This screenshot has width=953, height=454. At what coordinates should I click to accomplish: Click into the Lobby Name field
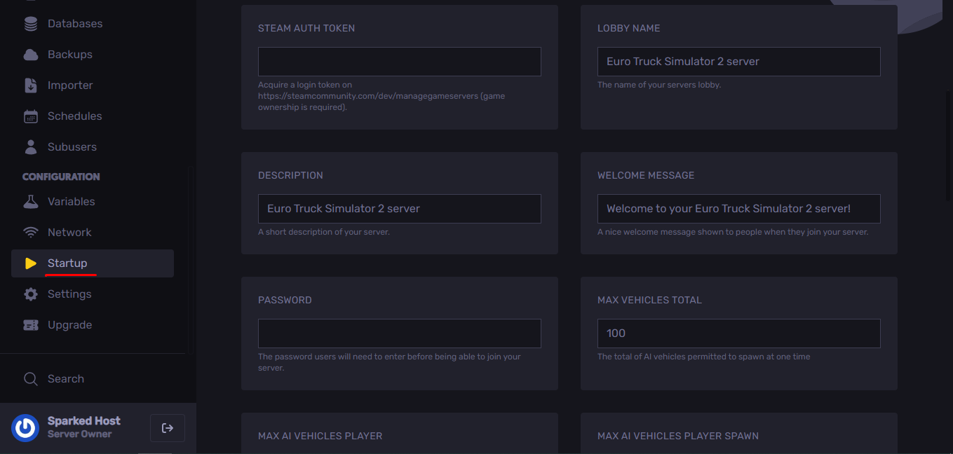[739, 62]
